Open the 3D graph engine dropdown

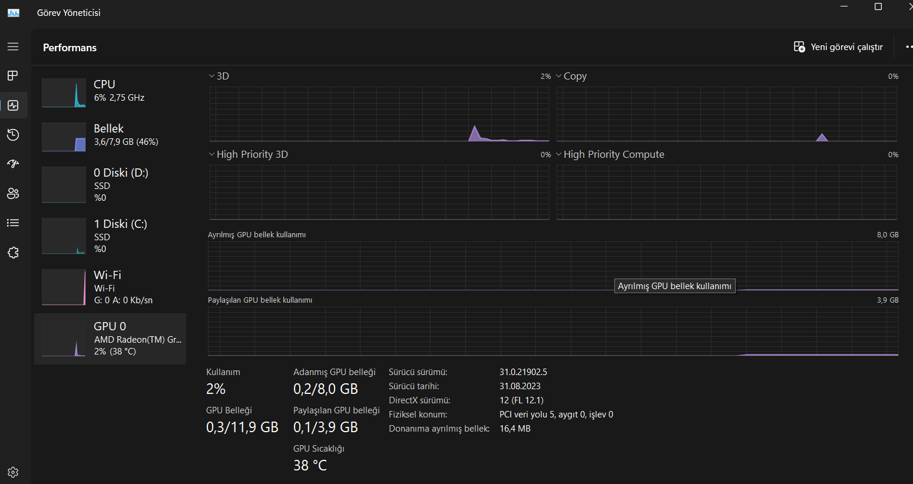[x=219, y=76]
